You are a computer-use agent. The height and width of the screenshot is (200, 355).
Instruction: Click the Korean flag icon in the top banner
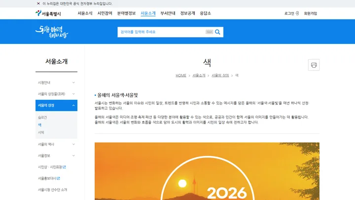(x=38, y=3)
